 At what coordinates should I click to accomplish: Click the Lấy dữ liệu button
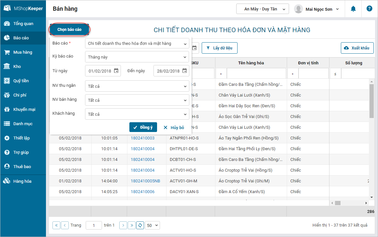point(220,48)
